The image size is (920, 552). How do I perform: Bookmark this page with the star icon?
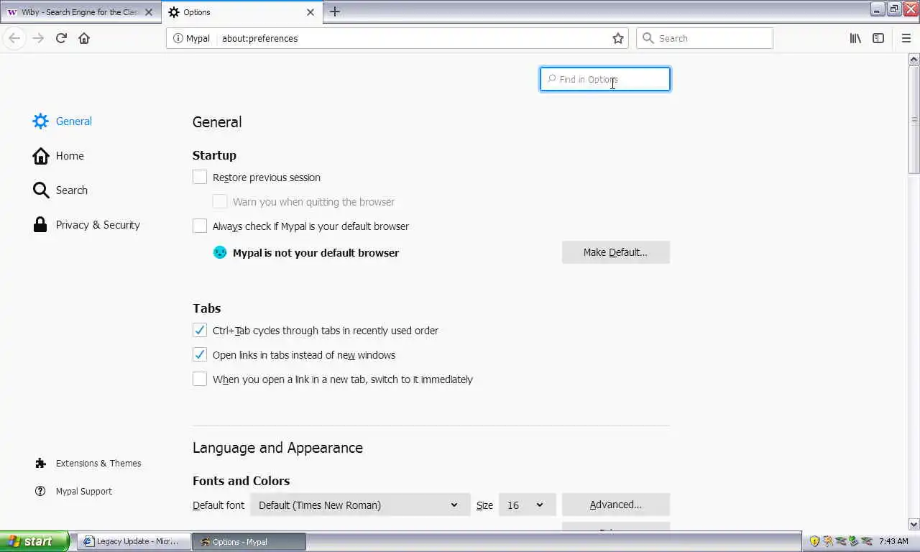click(618, 38)
